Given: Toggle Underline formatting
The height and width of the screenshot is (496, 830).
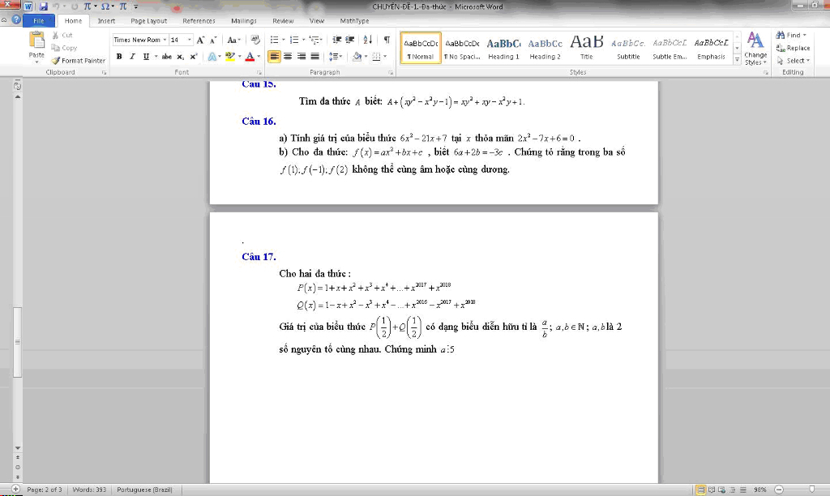Looking at the screenshot, I should tap(146, 57).
